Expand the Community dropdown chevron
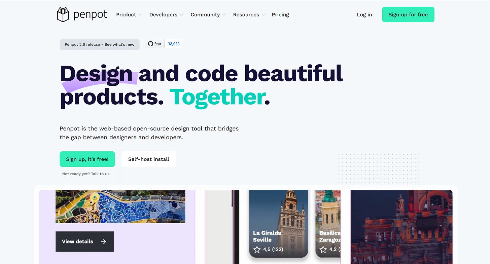Image resolution: width=490 pixels, height=264 pixels. click(224, 15)
